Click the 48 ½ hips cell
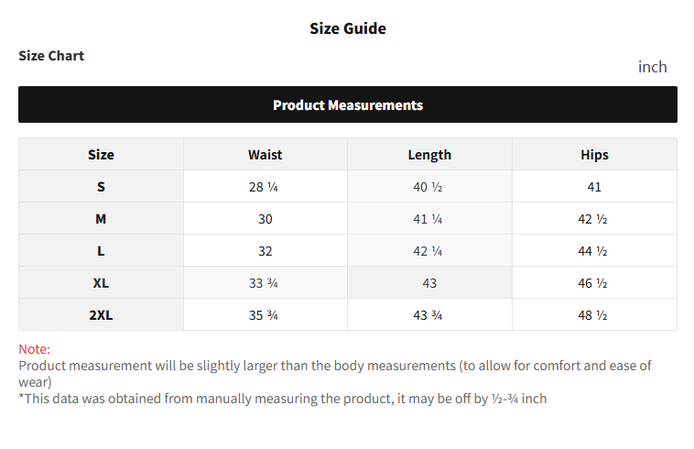 (593, 315)
